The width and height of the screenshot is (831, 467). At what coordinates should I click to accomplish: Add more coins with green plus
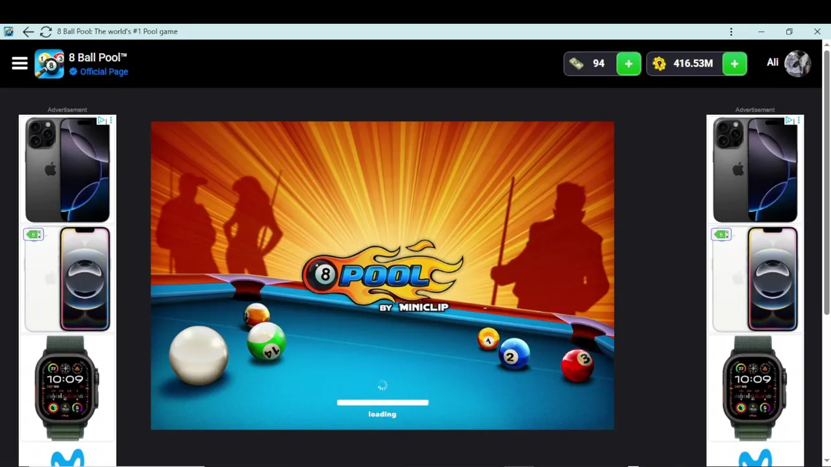pyautogui.click(x=734, y=64)
